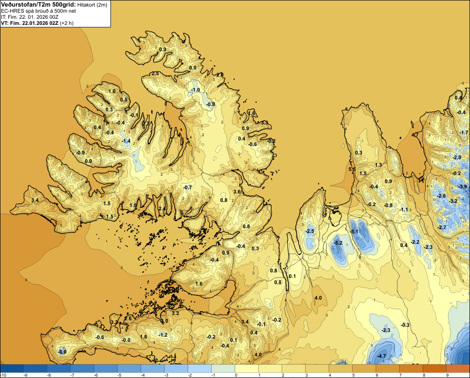The image size is (470, 378).
Task: Click the temperature value "-0.9" on the map
Action: (80, 153)
